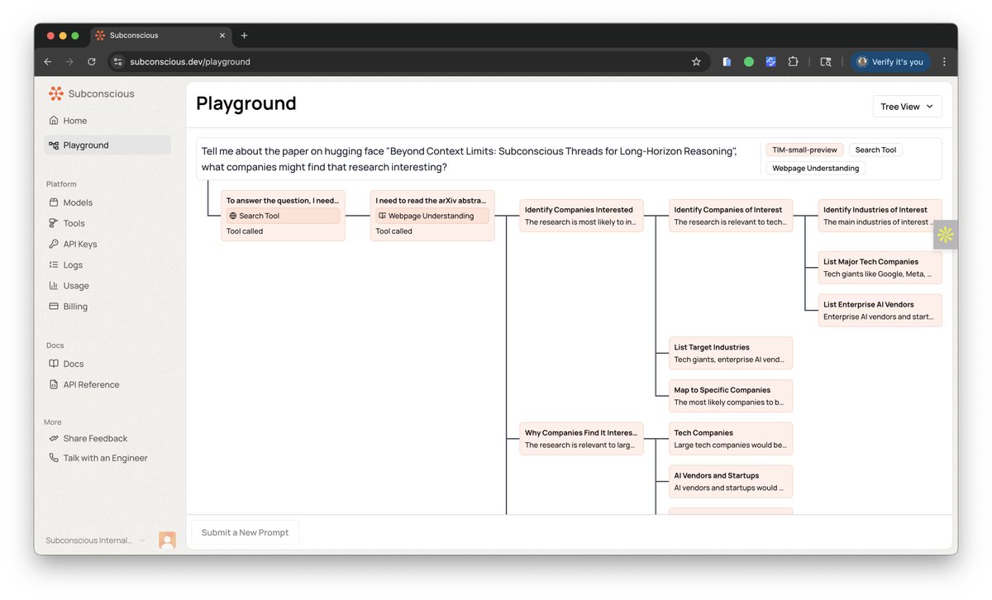The height and width of the screenshot is (600, 992).
Task: Select the Why Companies Find It Interesting node
Action: click(x=581, y=439)
